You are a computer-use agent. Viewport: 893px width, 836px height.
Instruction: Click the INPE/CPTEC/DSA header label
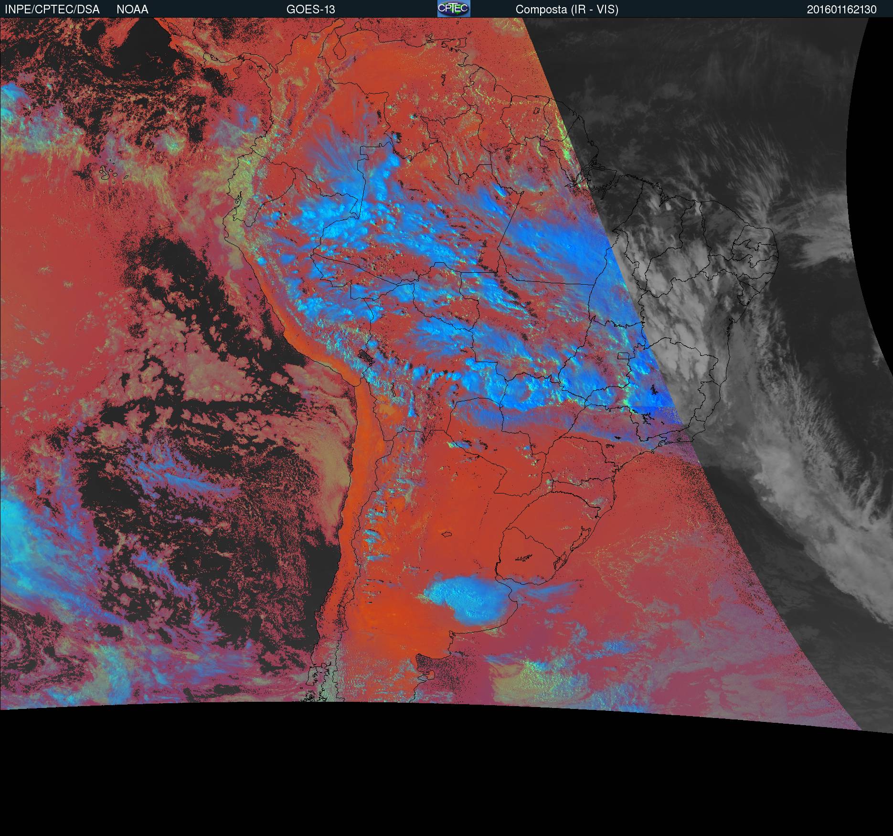coord(52,10)
